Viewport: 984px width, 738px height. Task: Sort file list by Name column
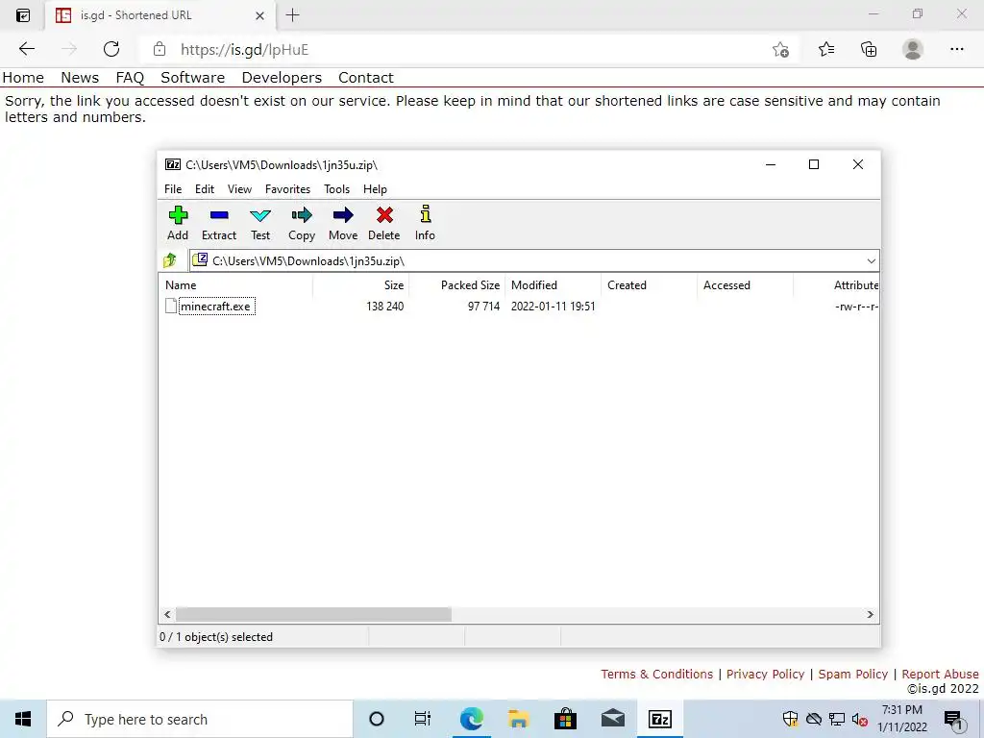point(236,284)
